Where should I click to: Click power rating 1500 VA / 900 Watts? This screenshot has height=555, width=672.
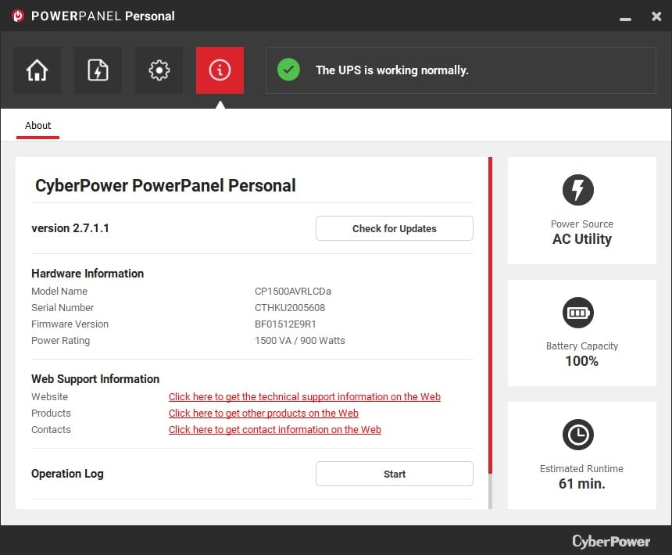pos(299,341)
